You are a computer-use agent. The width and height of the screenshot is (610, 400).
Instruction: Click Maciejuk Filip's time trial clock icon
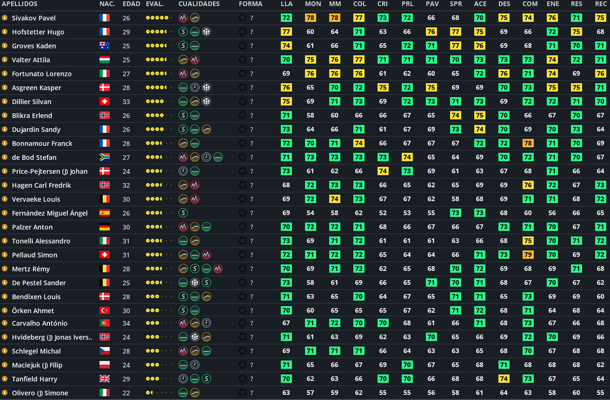[195, 365]
